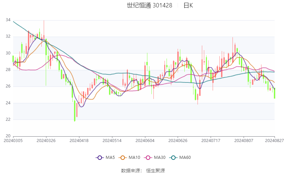Screen dimensions: 286x174
Task: Click the 32 price label on the y-axis
Action: pos(8,36)
